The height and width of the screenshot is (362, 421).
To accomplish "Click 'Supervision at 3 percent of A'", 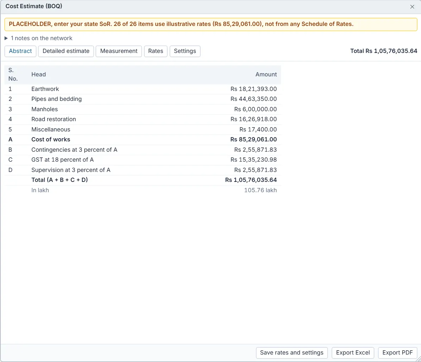I will tap(71, 170).
